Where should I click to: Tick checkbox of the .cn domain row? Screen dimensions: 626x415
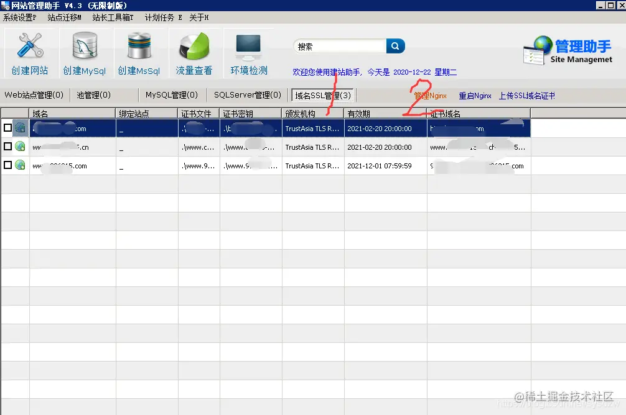coord(7,147)
